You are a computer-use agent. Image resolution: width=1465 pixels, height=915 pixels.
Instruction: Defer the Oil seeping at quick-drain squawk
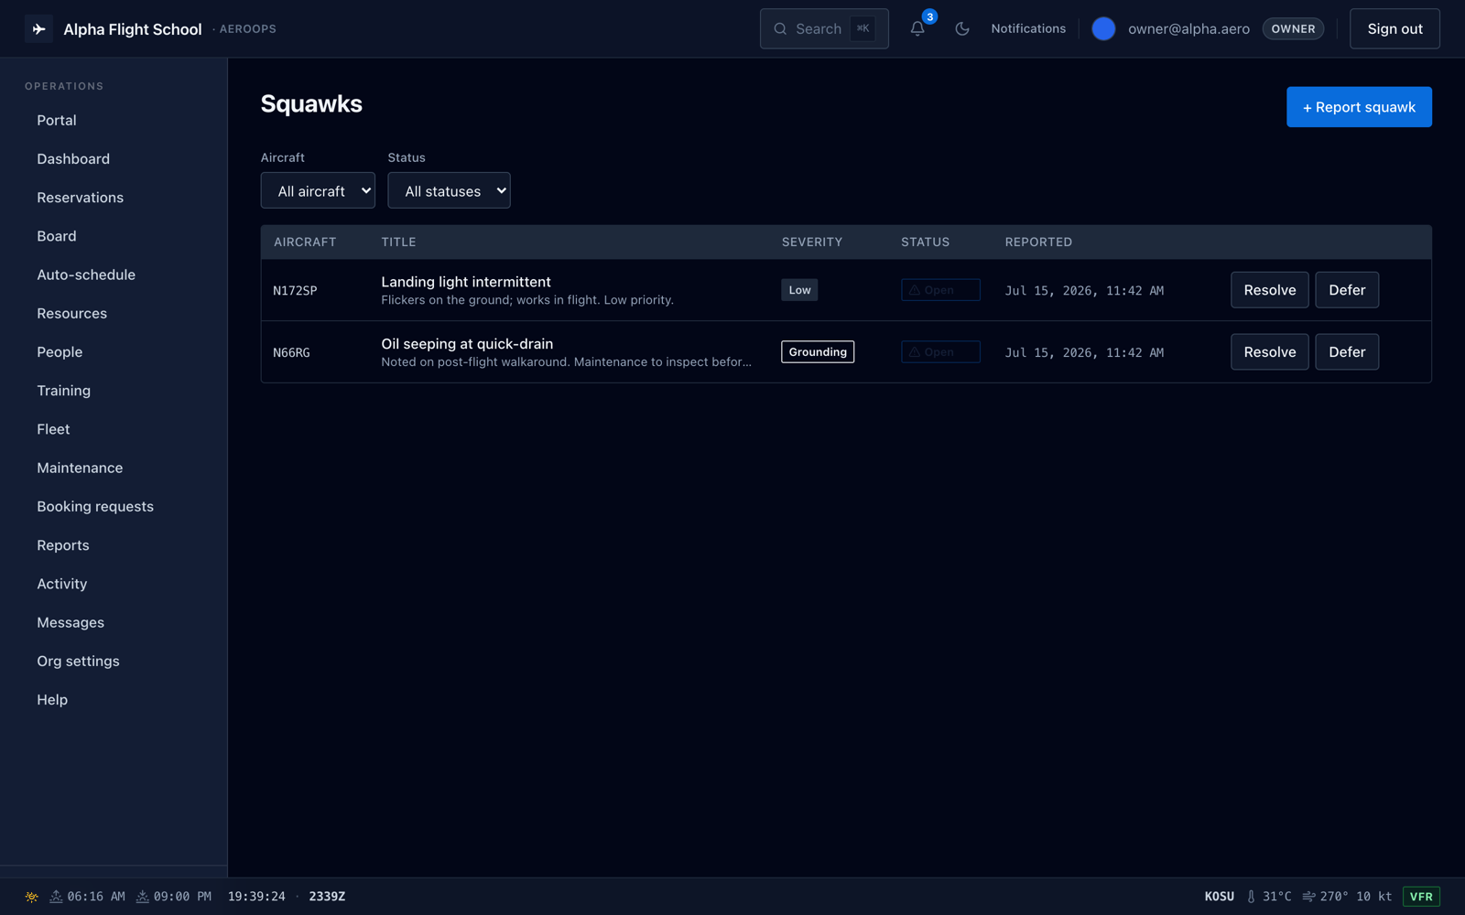tap(1347, 352)
